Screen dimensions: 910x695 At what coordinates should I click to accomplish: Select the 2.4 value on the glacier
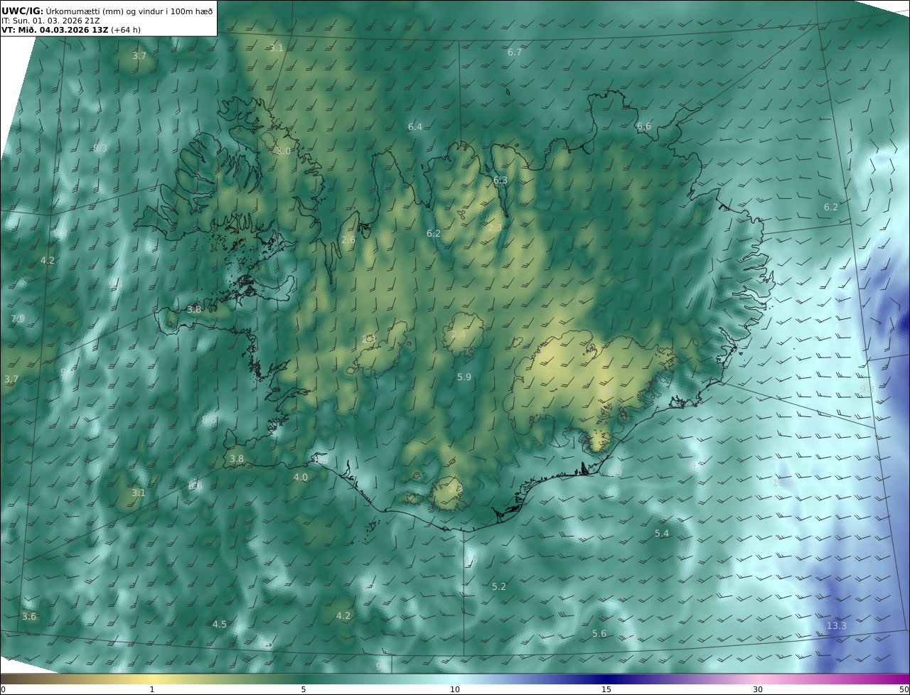coord(459,335)
